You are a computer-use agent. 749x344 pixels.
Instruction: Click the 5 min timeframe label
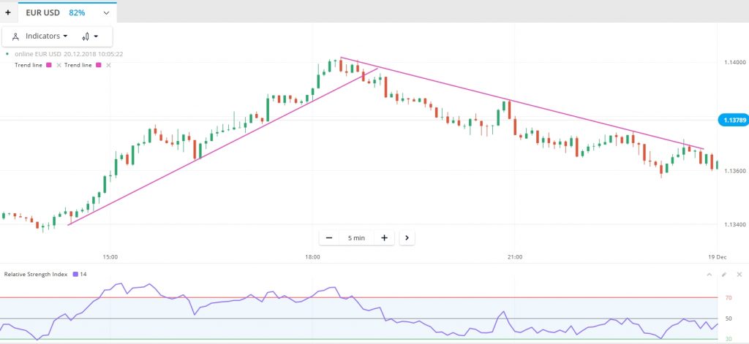click(356, 237)
